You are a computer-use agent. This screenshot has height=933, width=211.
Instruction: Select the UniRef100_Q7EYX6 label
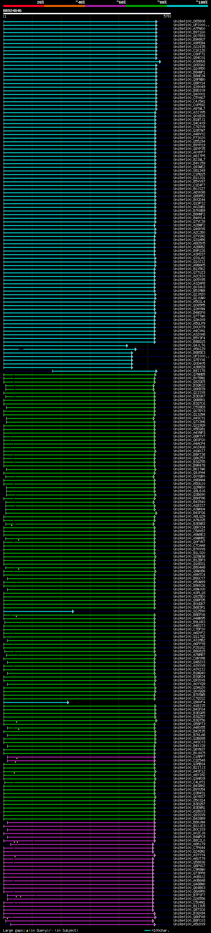coord(189,360)
